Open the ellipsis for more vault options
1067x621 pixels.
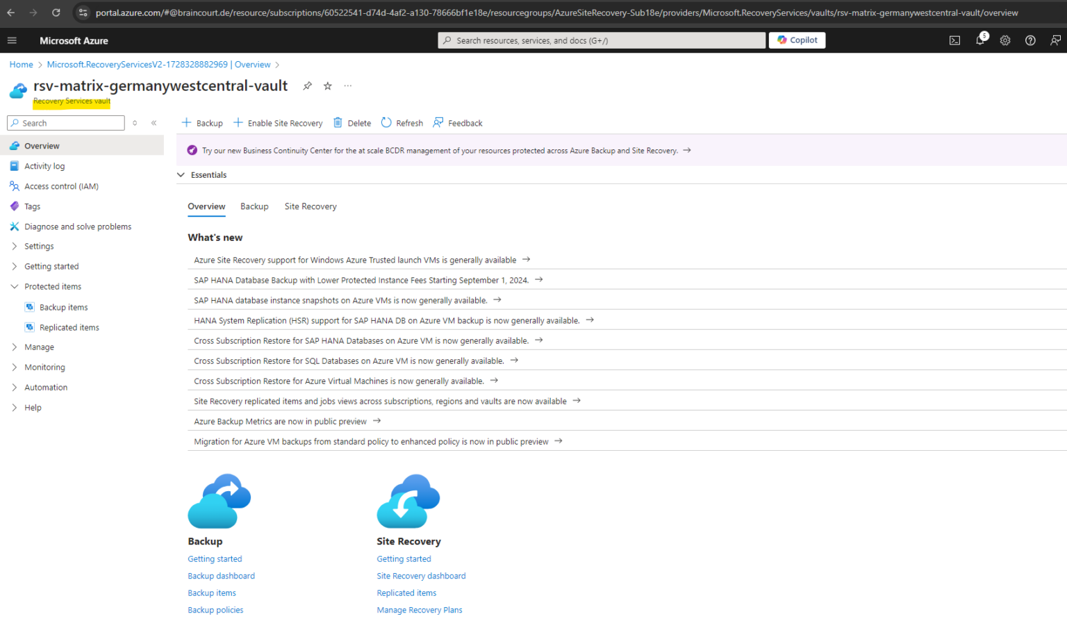pos(347,86)
